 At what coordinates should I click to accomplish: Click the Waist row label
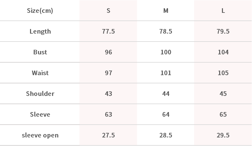(40, 73)
